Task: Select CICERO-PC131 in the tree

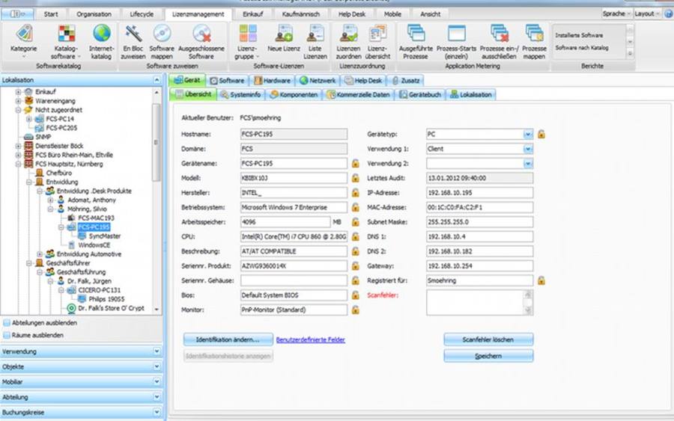Action: click(x=100, y=290)
